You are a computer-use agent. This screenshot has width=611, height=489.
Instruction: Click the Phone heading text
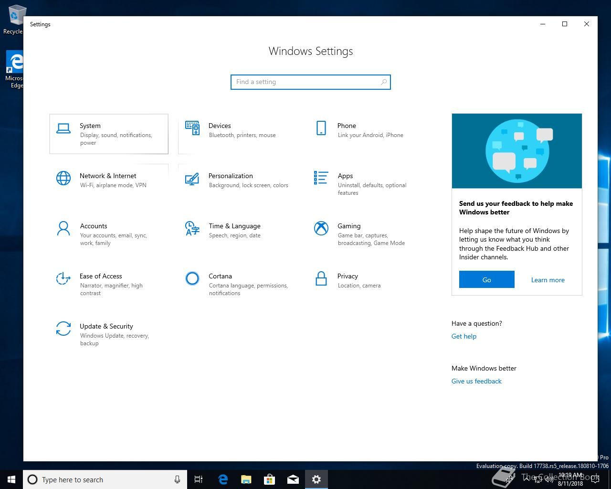pos(347,126)
